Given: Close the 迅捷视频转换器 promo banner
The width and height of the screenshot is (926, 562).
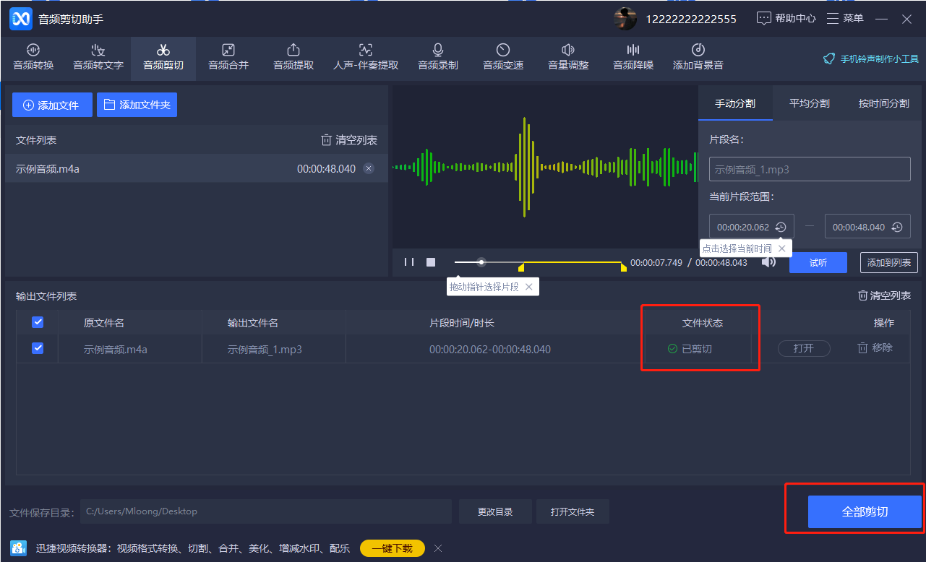Looking at the screenshot, I should [x=438, y=548].
